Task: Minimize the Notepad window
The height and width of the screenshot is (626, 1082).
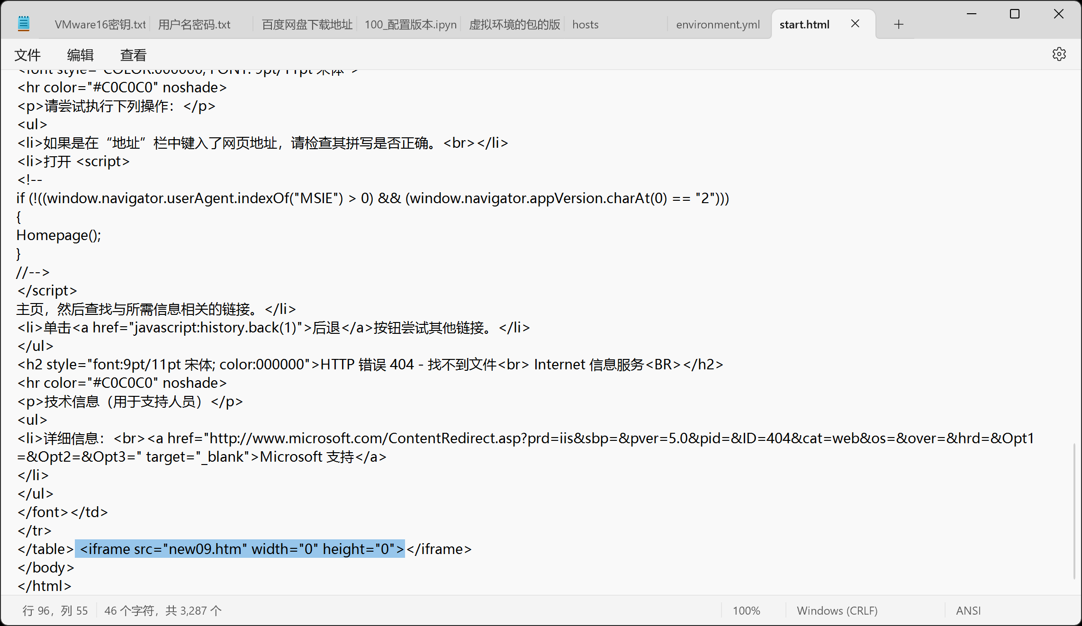Action: (x=972, y=14)
